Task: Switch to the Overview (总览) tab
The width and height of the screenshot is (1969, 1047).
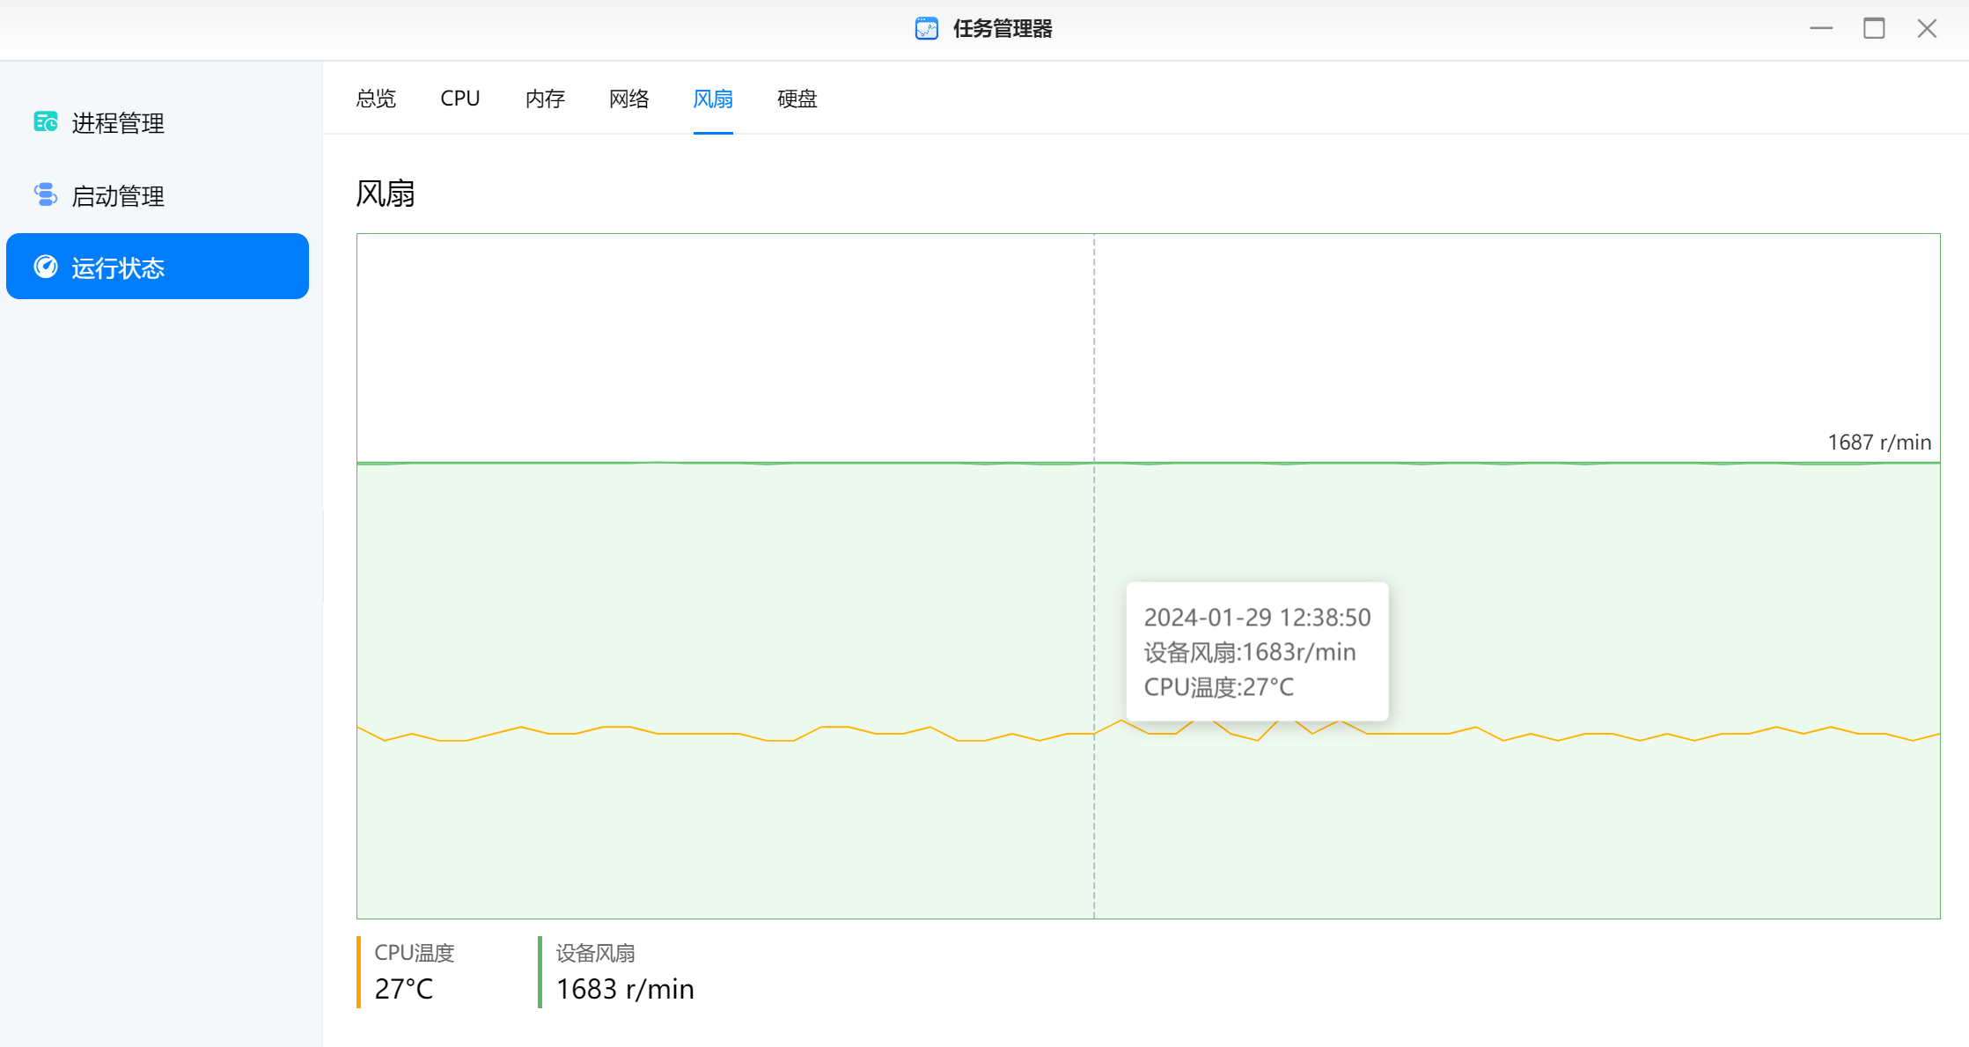Action: [x=376, y=99]
